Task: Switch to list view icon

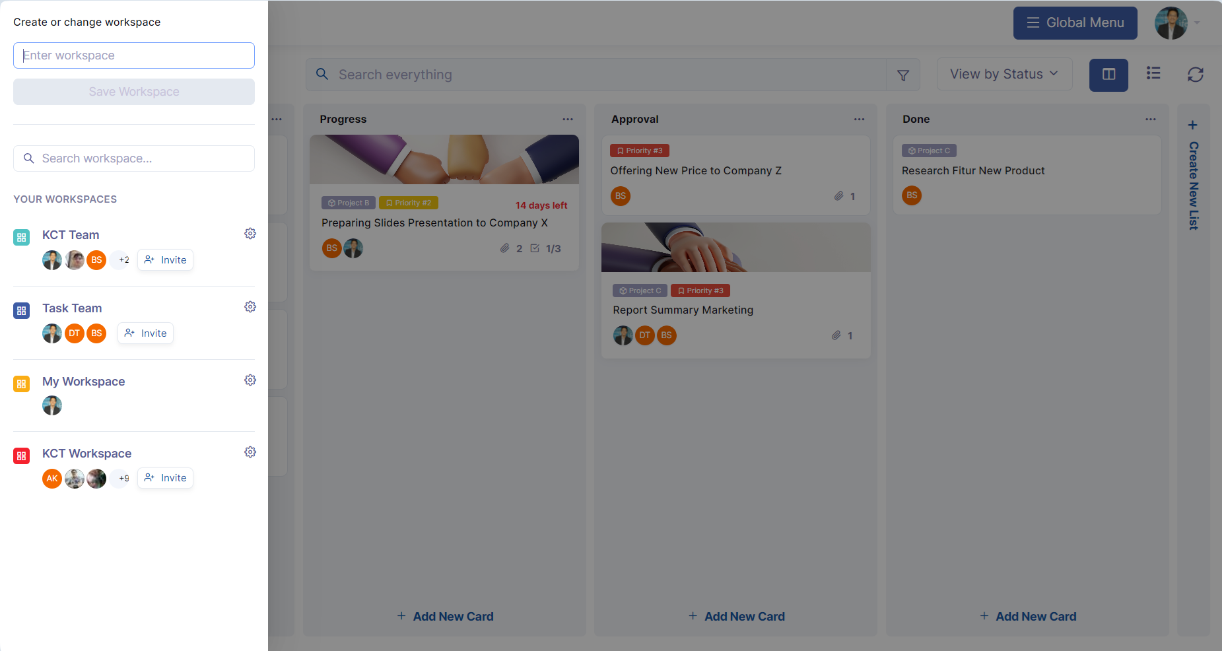Action: tap(1153, 73)
